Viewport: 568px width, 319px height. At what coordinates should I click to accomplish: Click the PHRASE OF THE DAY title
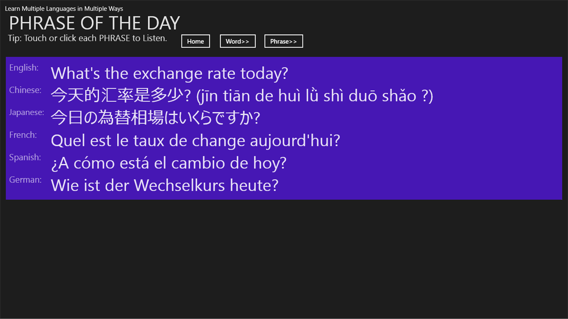94,23
